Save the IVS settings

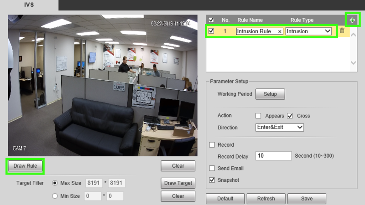click(307, 199)
